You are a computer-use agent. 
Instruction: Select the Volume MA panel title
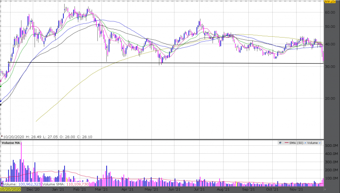pyautogui.click(x=10, y=143)
